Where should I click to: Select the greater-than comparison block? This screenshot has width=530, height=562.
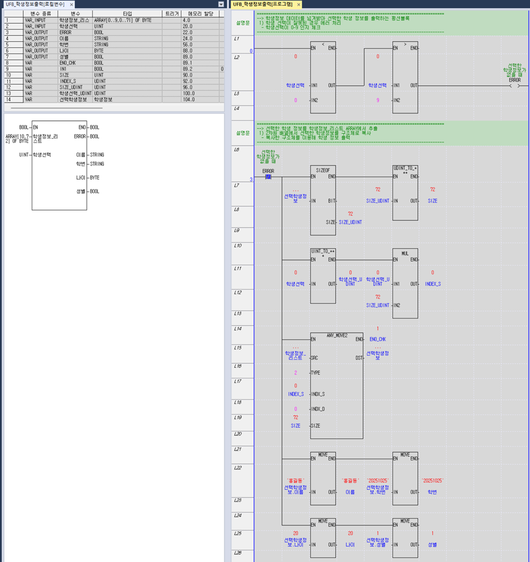pyautogui.click(x=405, y=77)
